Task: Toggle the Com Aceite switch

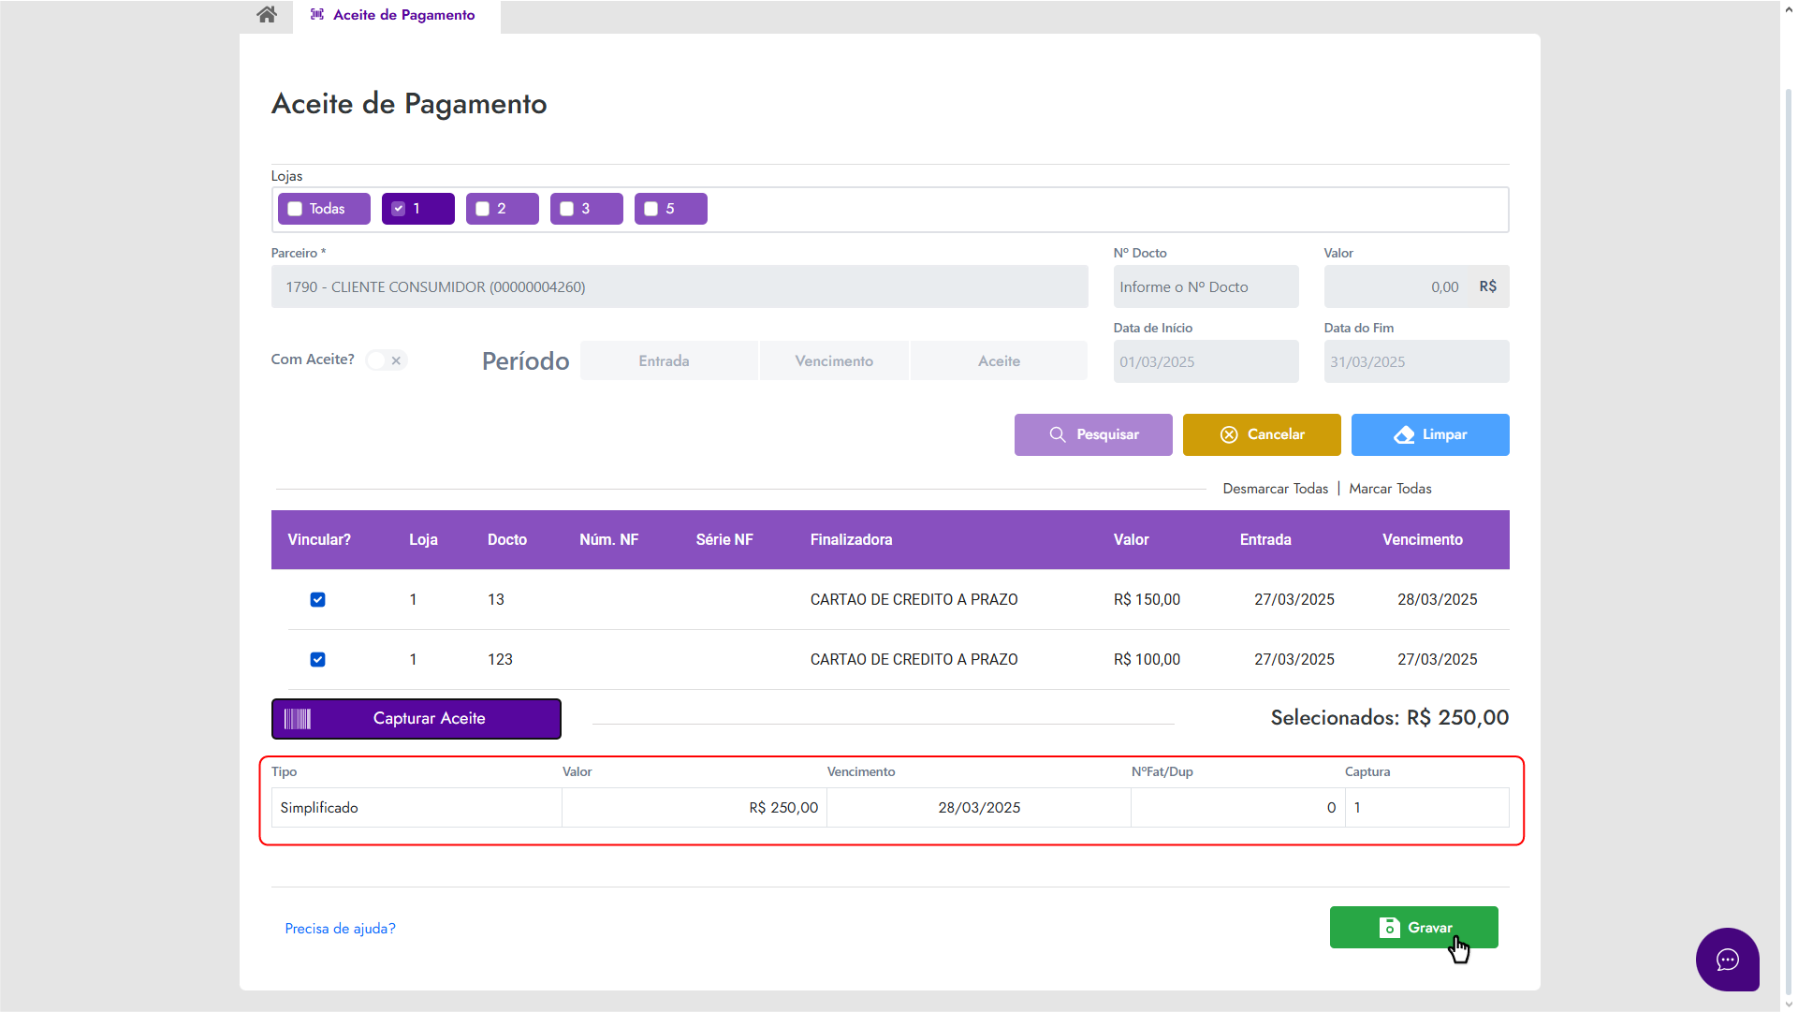Action: pos(386,360)
